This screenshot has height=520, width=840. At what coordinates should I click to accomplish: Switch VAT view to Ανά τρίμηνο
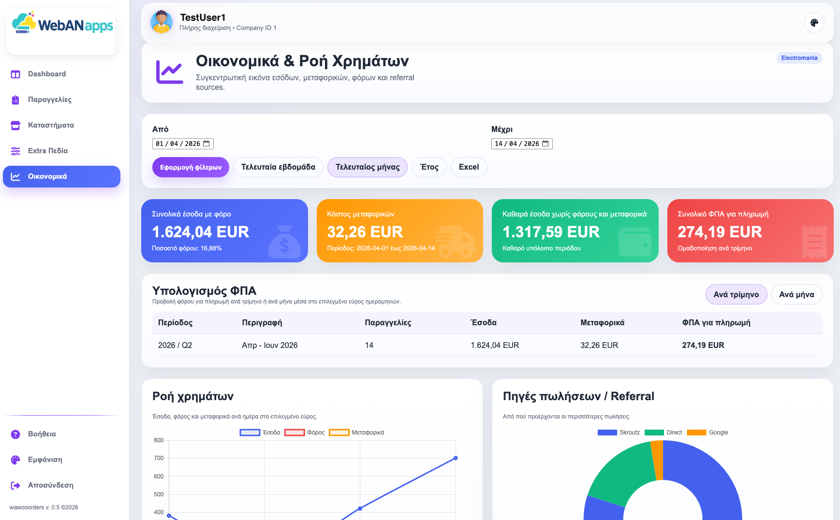736,294
